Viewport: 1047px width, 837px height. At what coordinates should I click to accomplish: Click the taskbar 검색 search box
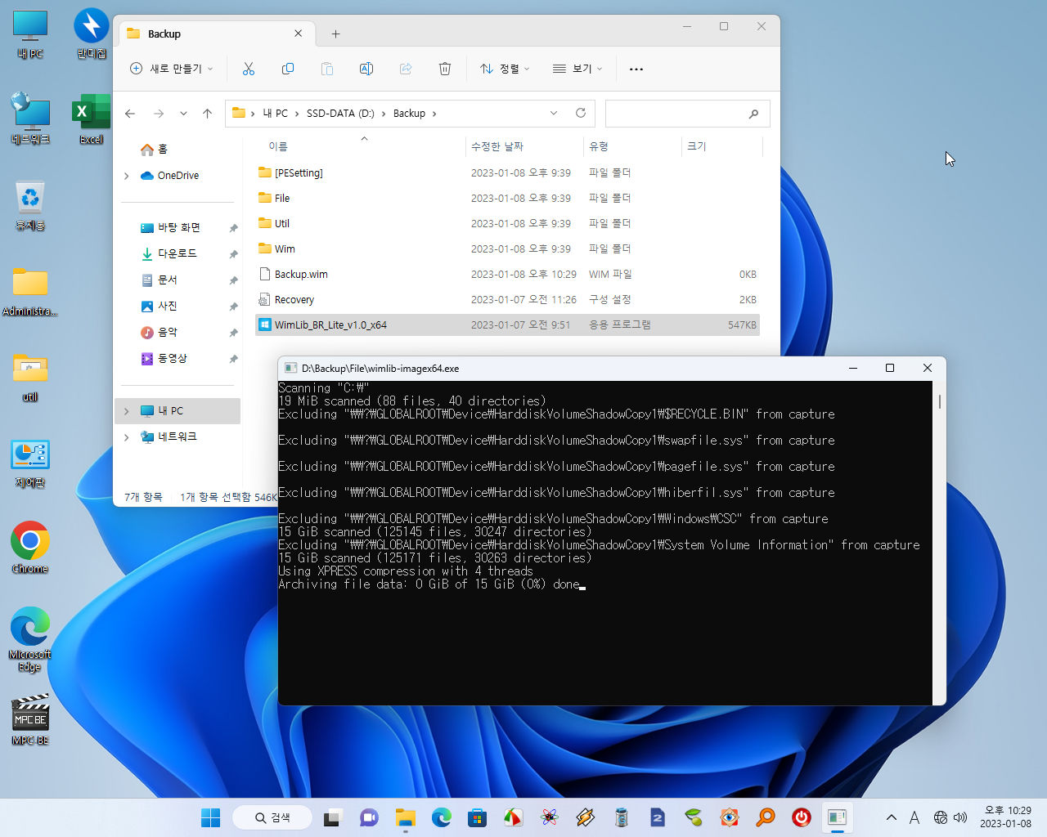coord(272,817)
